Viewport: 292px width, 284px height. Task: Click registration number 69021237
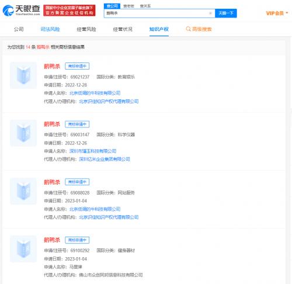(x=80, y=77)
